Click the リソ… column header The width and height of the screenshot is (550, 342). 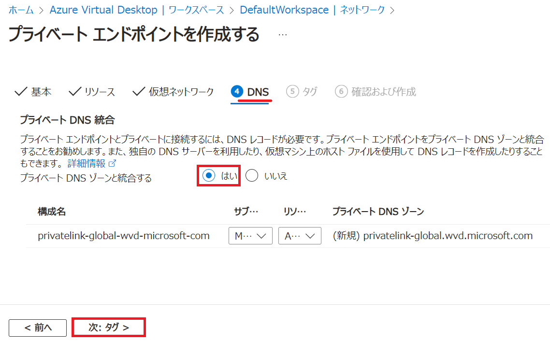pyautogui.click(x=295, y=212)
